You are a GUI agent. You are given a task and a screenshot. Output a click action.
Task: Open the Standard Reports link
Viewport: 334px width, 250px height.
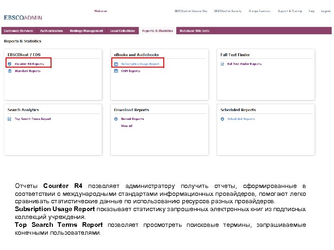[27, 71]
